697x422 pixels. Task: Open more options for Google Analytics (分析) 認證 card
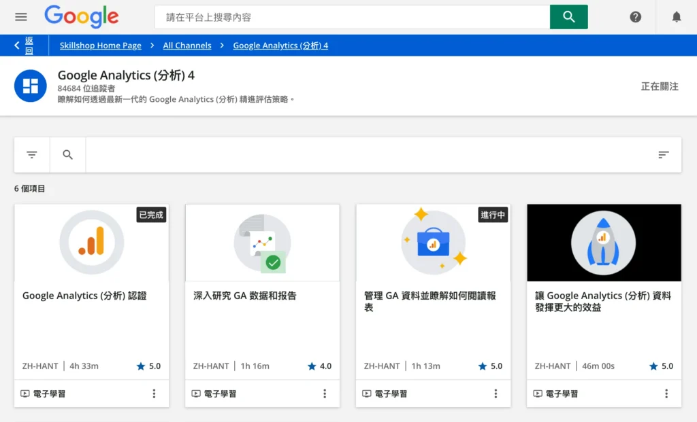pos(154,393)
